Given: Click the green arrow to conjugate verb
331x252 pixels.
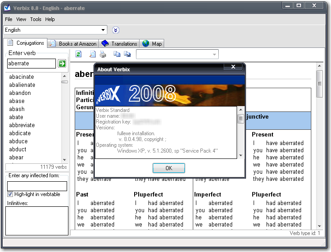Looking at the screenshot, I should [x=62, y=64].
